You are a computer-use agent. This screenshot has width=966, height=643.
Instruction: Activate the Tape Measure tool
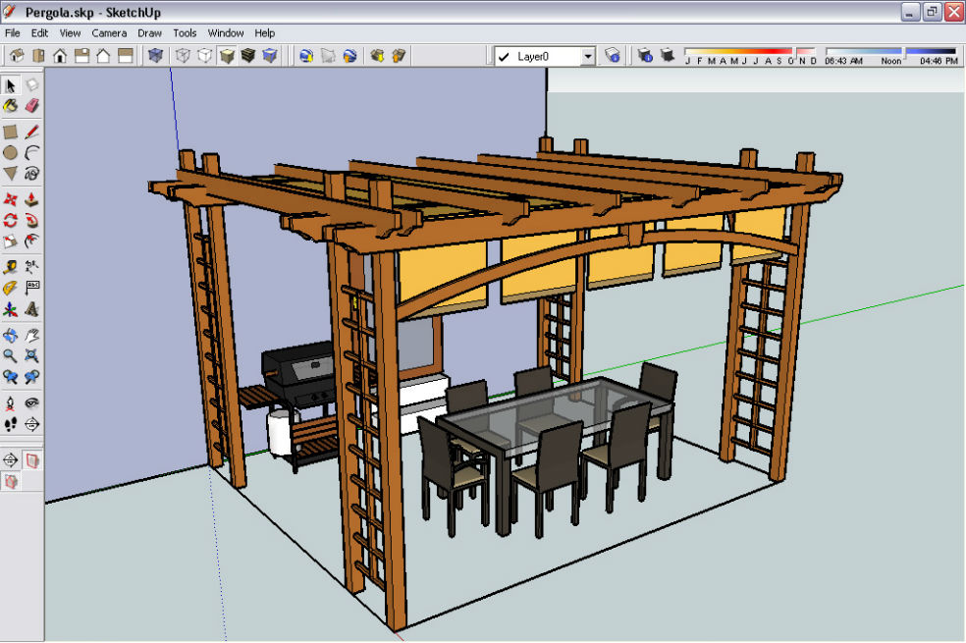[x=11, y=267]
